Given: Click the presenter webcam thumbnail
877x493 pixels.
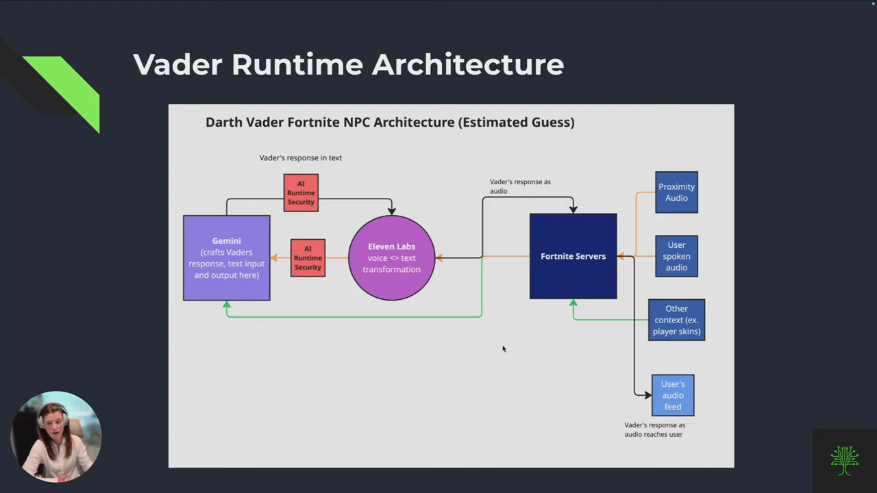Looking at the screenshot, I should coord(56,437).
